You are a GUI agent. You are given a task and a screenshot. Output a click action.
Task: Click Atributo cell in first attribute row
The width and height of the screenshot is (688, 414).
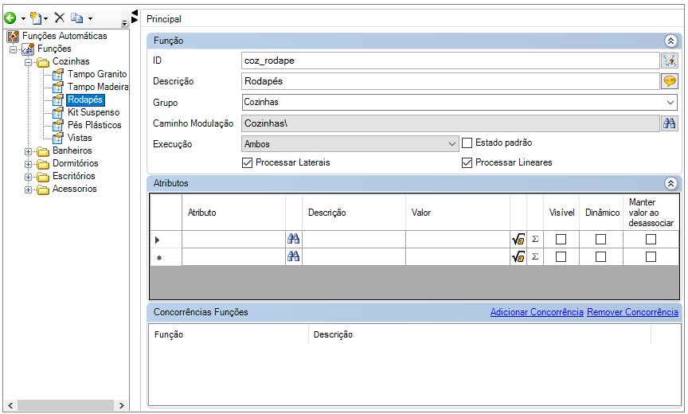pyautogui.click(x=233, y=240)
